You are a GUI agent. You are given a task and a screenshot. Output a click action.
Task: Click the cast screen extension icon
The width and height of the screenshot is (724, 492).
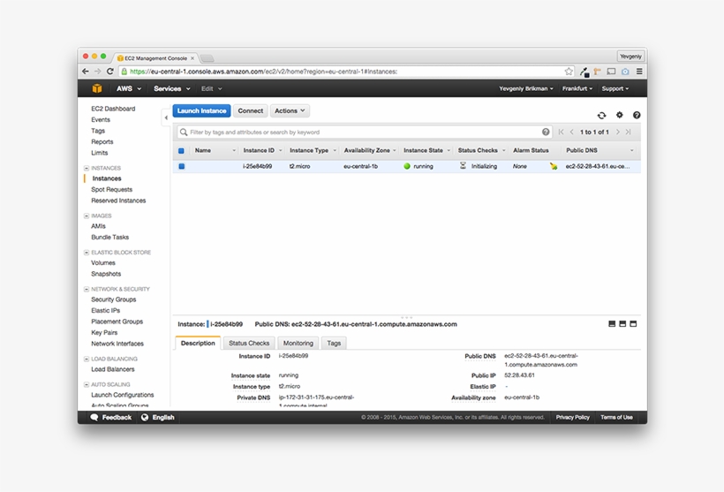click(x=611, y=72)
